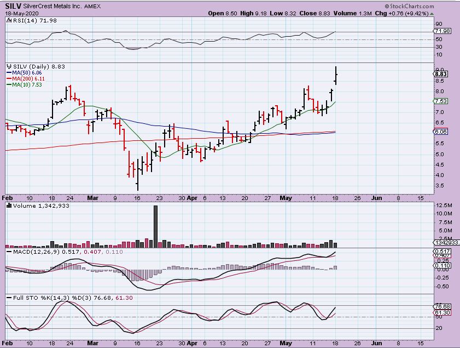Click the Full STO 76.68 axis marker

pos(441,306)
